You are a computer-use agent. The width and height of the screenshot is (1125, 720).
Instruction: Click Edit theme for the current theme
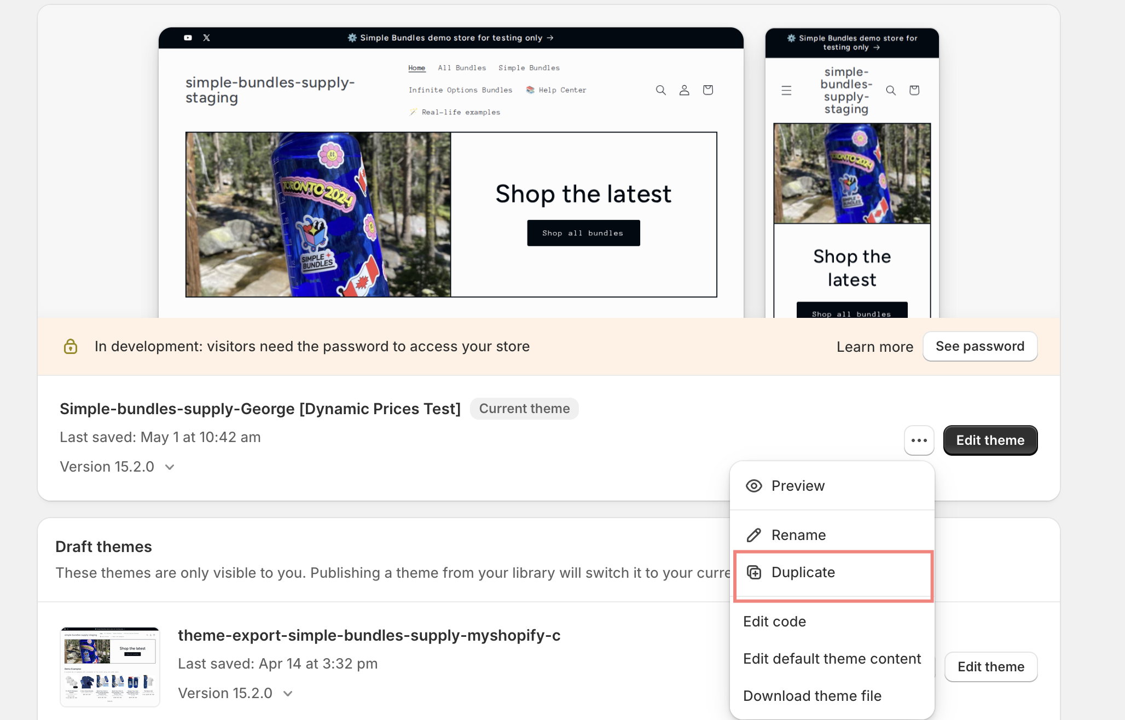point(990,440)
